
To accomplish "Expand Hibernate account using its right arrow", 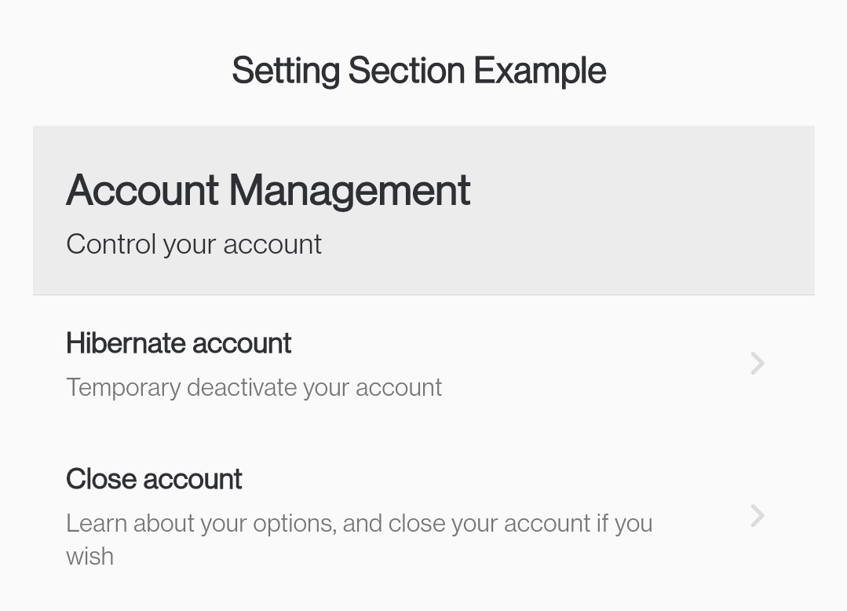I will point(757,364).
